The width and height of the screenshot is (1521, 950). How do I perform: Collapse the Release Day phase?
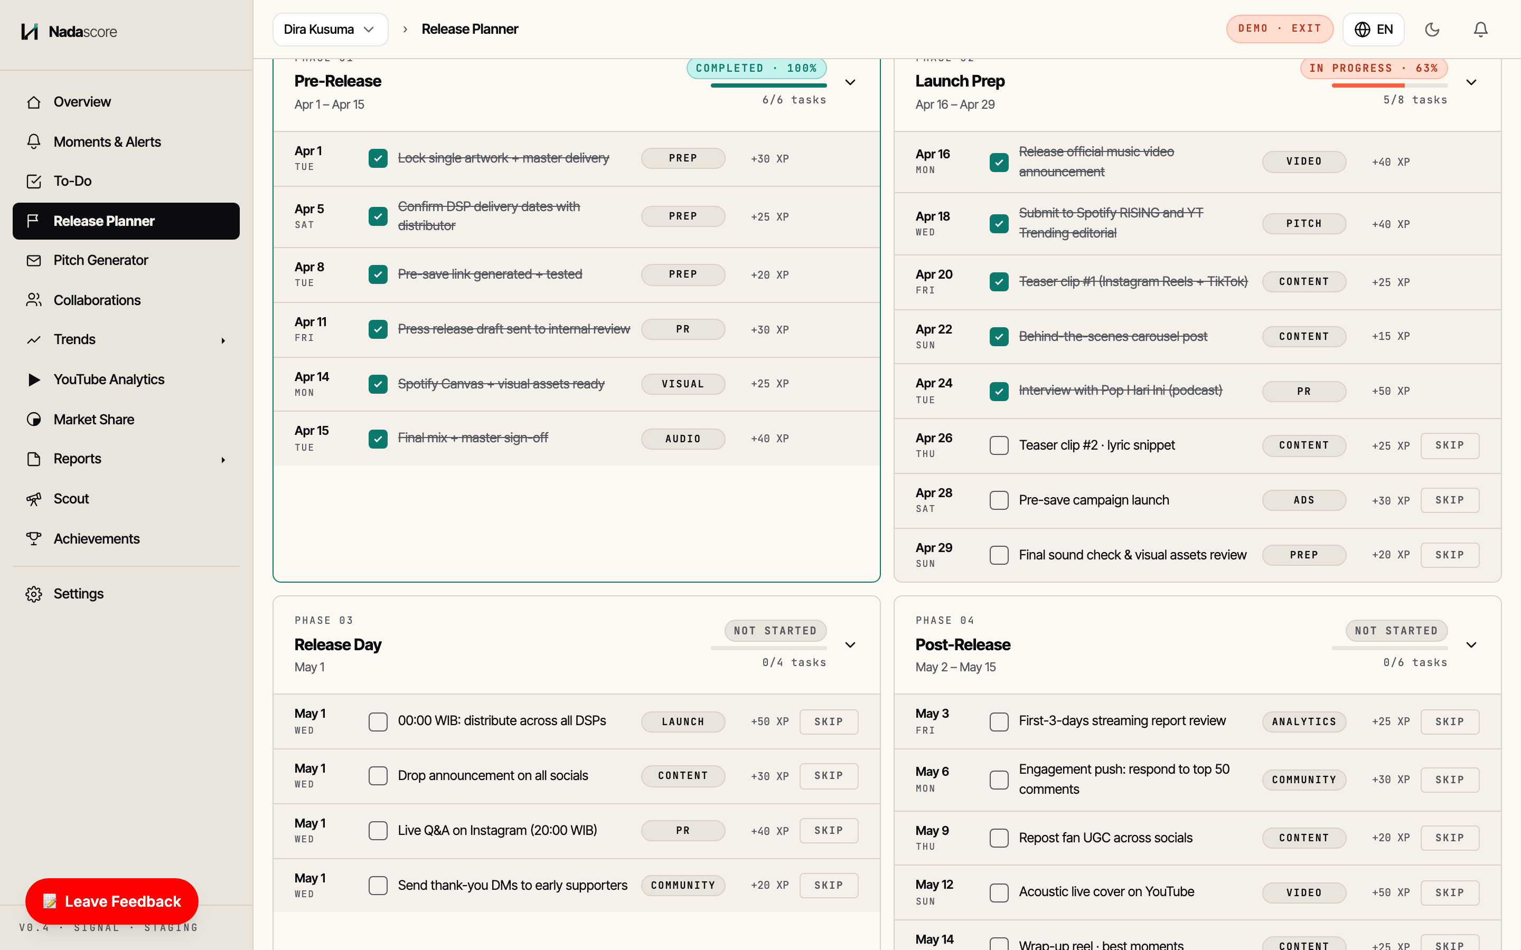coord(850,645)
